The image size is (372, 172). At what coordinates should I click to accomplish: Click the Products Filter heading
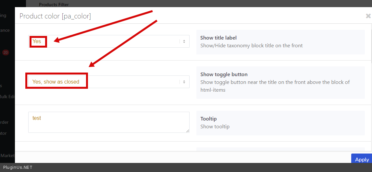point(54,5)
